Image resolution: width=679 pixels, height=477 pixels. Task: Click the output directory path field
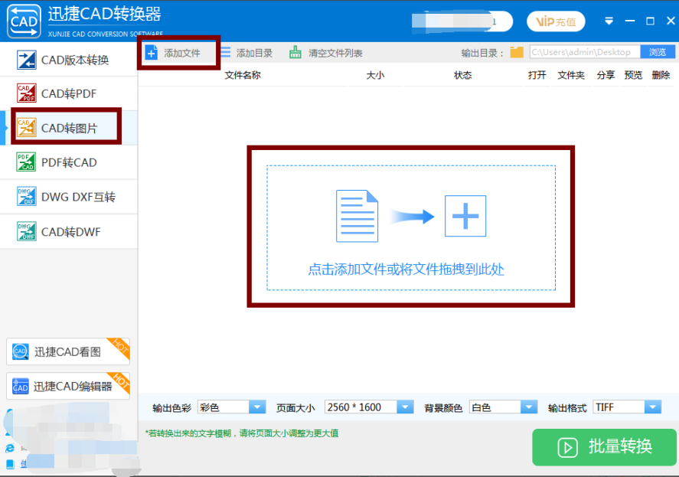point(585,52)
